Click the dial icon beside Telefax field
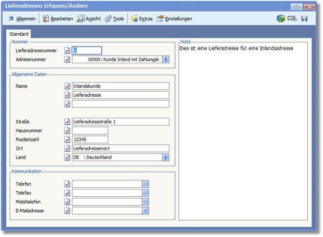 (x=146, y=193)
